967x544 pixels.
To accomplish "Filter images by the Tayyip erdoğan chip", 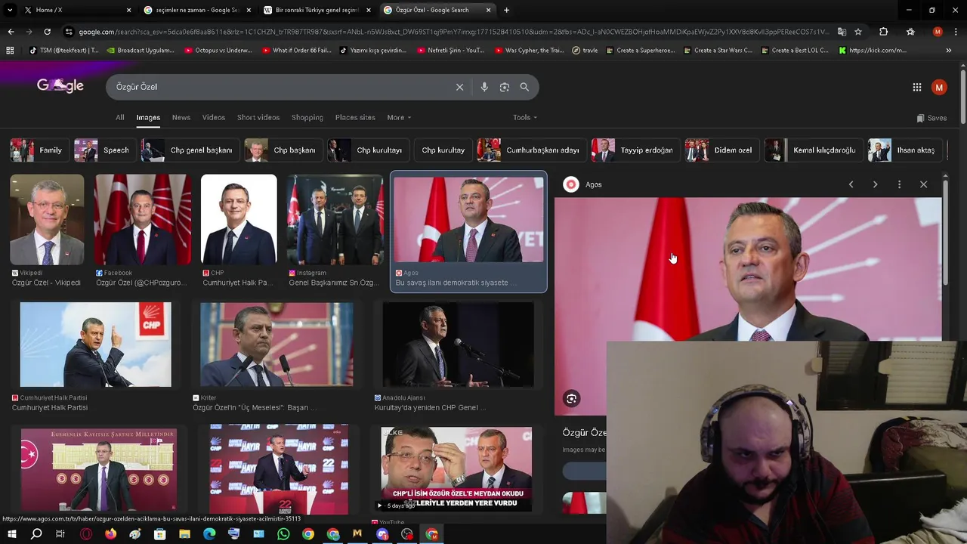I will [x=634, y=150].
